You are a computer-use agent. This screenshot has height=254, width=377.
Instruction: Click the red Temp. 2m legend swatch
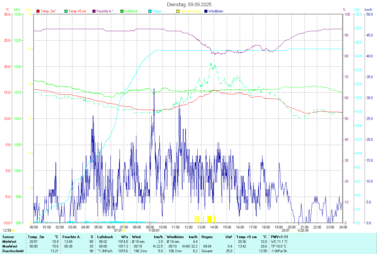click(x=38, y=11)
